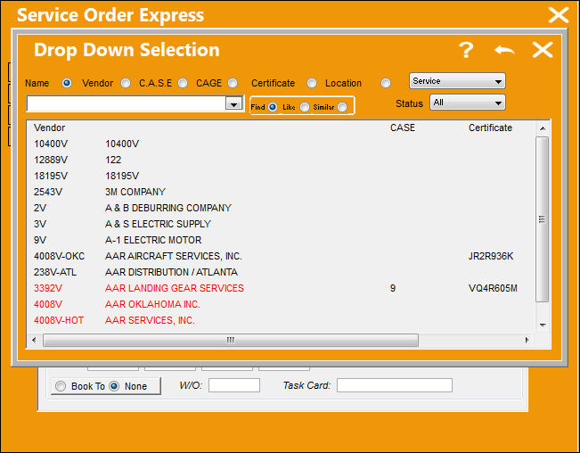Viewport: 580px width, 453px height.
Task: Select AAR AIRCRAFT SERVICES, INC. row
Action: pos(282,256)
